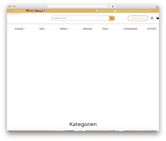Click the Kategorien heading

click(x=83, y=124)
